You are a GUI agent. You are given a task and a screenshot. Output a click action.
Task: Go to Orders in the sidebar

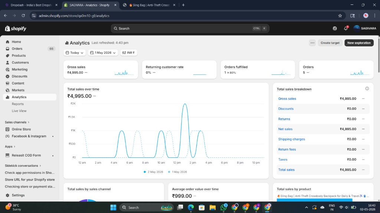click(30, 49)
